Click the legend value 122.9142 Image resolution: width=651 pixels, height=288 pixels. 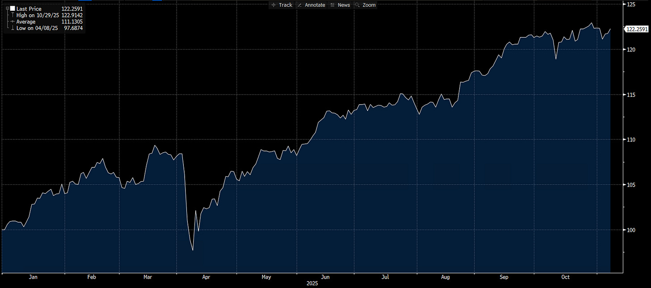coord(72,15)
